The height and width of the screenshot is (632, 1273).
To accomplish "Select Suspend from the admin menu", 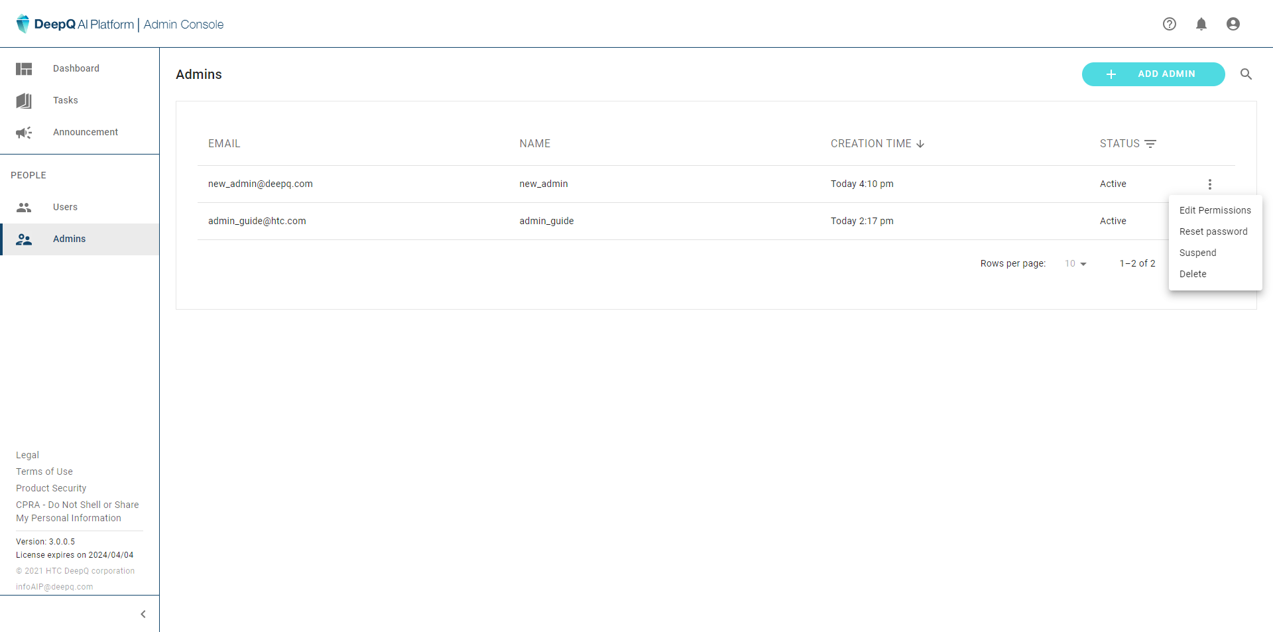I will point(1197,253).
